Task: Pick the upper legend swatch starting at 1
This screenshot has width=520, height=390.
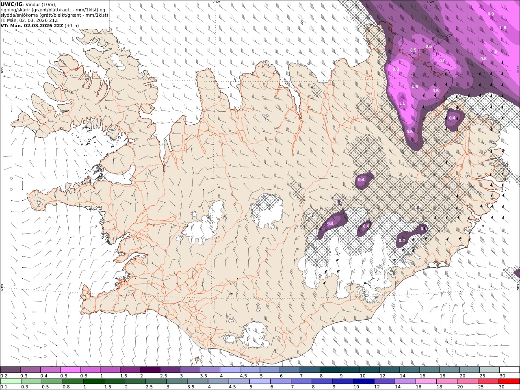Action: (110, 370)
